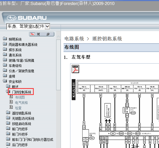Open the 车身结构 folder

(15, 66)
